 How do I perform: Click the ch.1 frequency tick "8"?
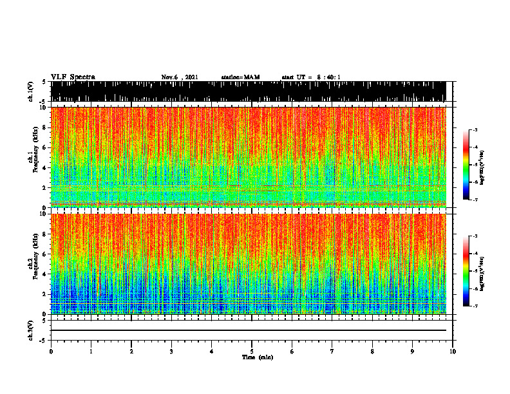(44, 127)
